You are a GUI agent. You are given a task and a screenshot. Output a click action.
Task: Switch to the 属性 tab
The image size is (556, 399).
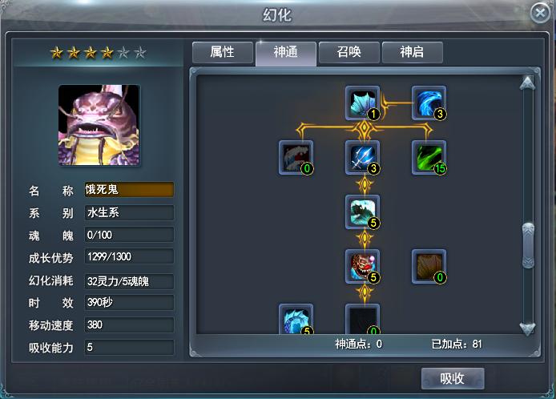click(x=223, y=52)
